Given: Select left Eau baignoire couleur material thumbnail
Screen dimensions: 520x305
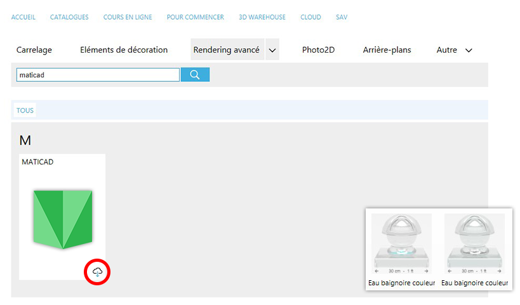Looking at the screenshot, I should 402,244.
